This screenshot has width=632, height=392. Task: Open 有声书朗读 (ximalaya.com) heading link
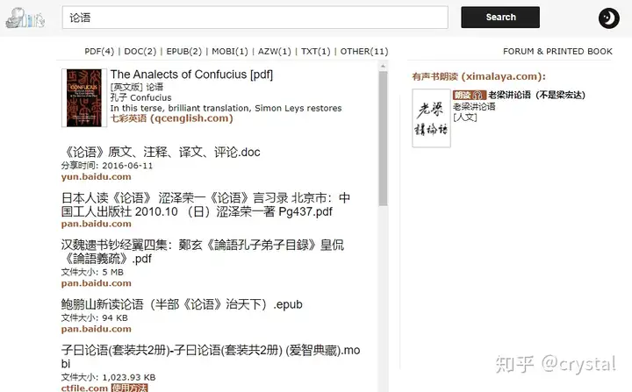[x=478, y=76]
